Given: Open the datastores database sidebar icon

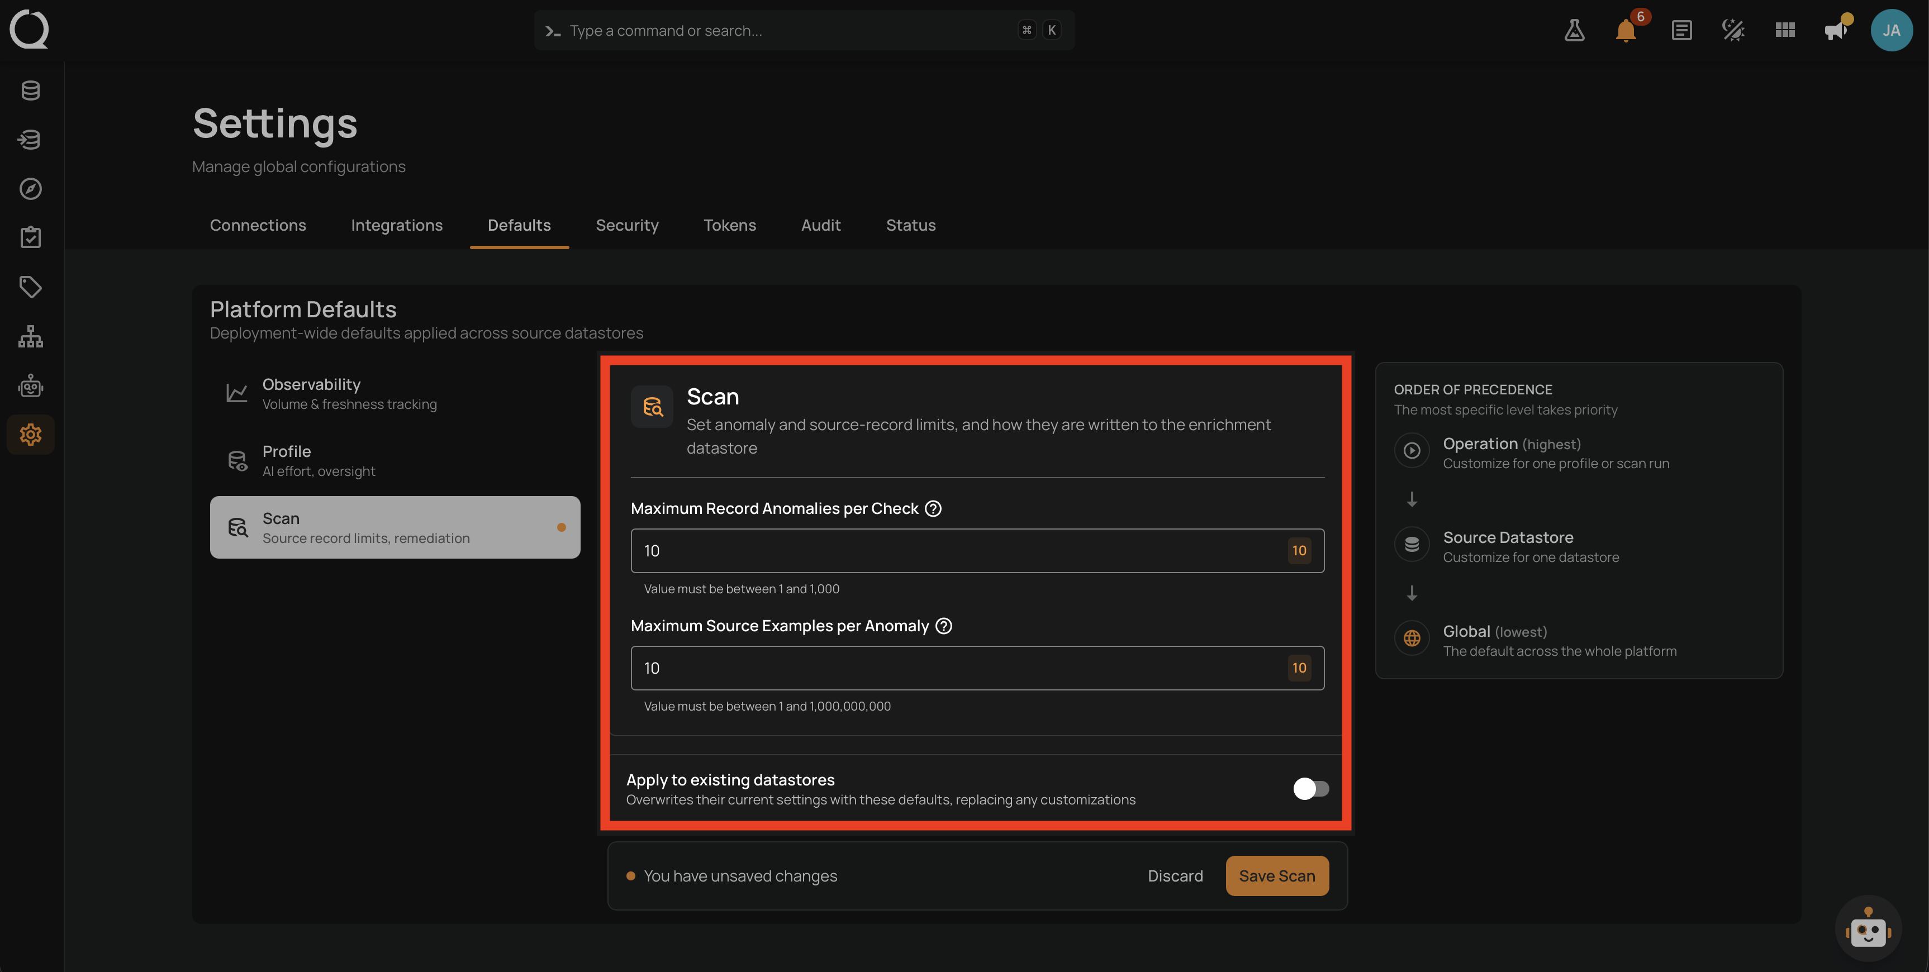Looking at the screenshot, I should [x=31, y=90].
